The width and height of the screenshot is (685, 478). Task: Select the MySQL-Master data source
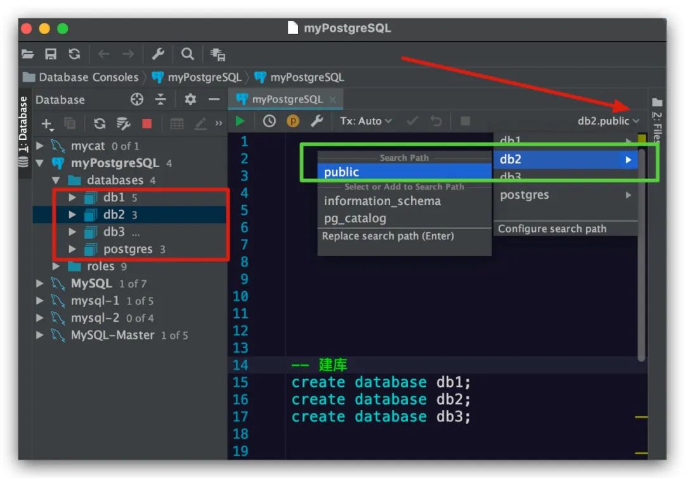point(112,335)
